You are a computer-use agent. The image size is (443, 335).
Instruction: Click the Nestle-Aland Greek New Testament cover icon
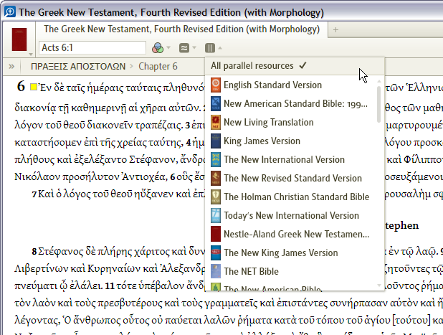click(x=216, y=235)
